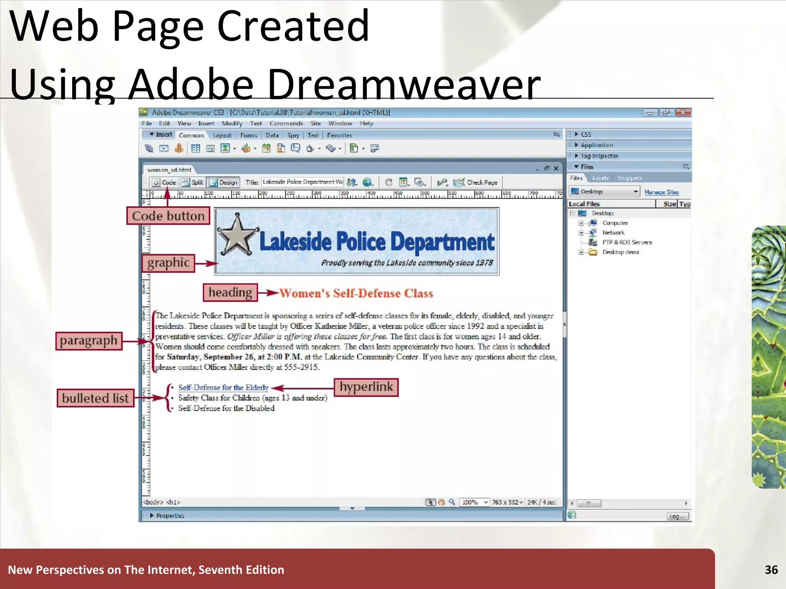Screen dimensions: 786x589
Task: Open the Site menu
Action: click(315, 123)
